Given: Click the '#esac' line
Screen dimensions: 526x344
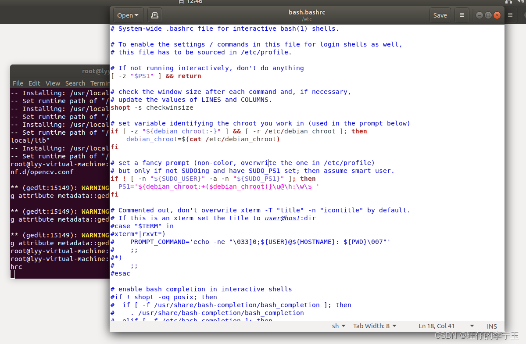Looking at the screenshot, I should [x=121, y=273].
